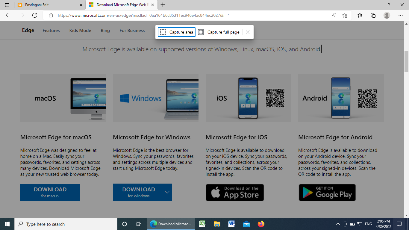Click the battery tray icon
The width and height of the screenshot is (409, 230).
coord(352,224)
